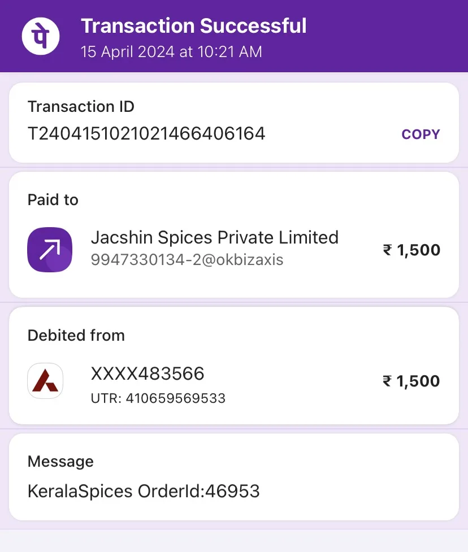Image resolution: width=468 pixels, height=552 pixels.
Task: Select the KeralaSpices OrderId:46953 message text
Action: coord(144,491)
